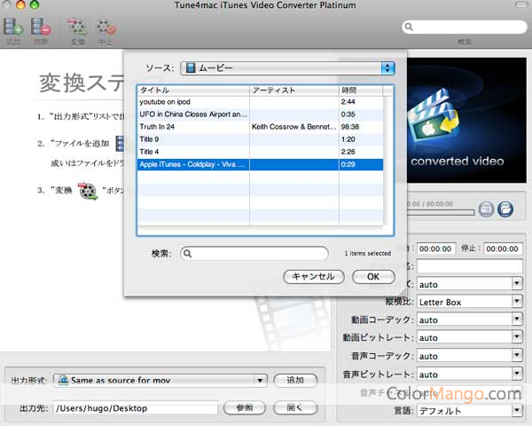
Task: Click the 停止 stop time field
Action: click(x=503, y=248)
